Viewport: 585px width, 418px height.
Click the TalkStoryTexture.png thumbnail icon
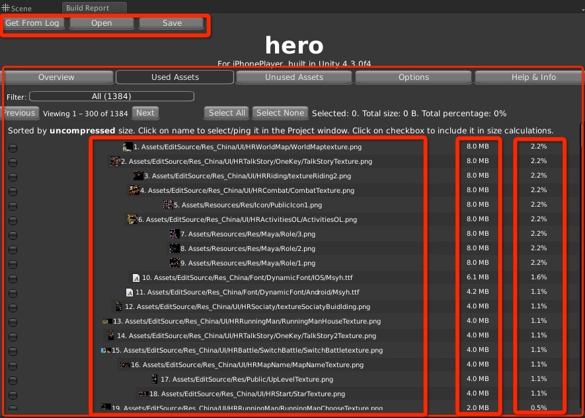pyautogui.click(x=115, y=161)
